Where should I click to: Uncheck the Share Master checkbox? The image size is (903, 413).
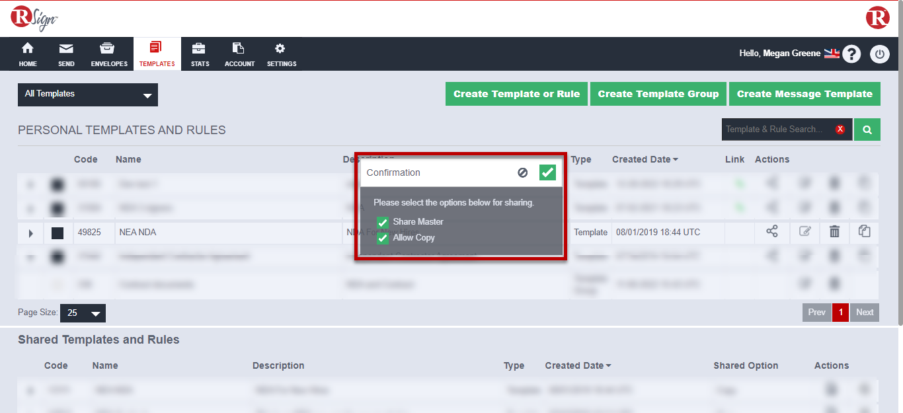(382, 223)
